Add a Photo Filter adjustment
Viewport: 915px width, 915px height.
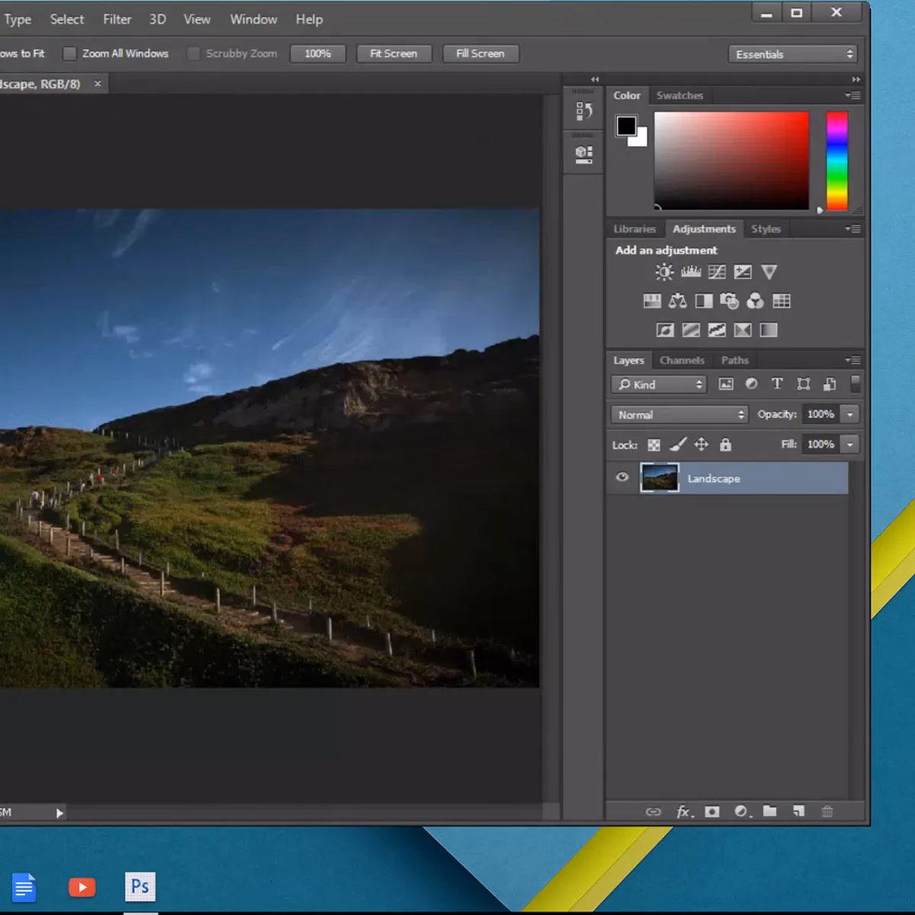tap(729, 300)
